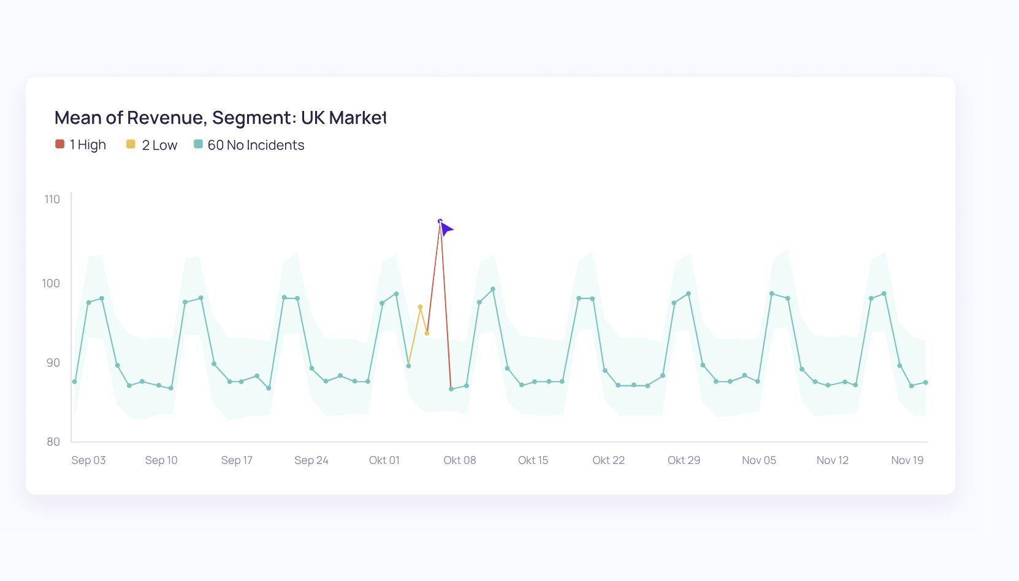Viewport: 1019px width, 581px height.
Task: Toggle the "60 No Incidents" legend label
Action: [x=256, y=145]
